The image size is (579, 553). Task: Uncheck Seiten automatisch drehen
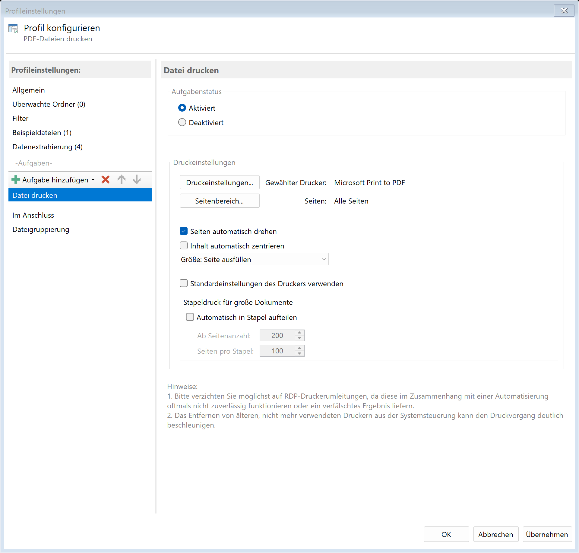[x=184, y=231]
